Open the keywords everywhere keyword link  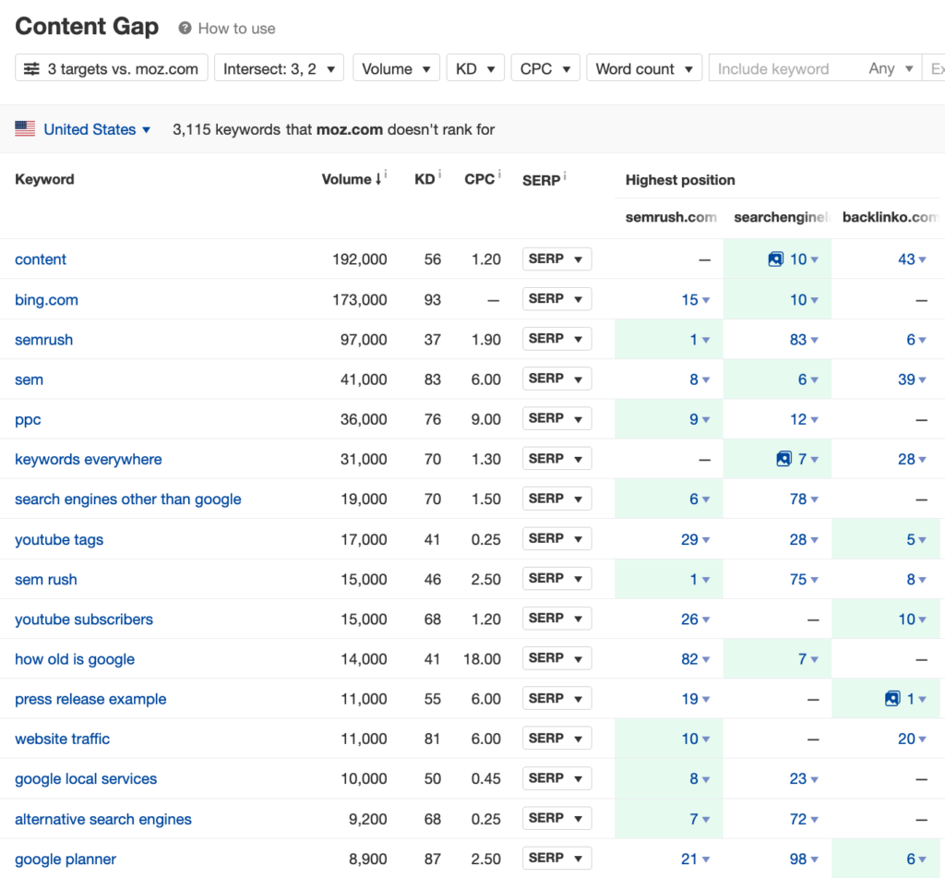(x=89, y=460)
